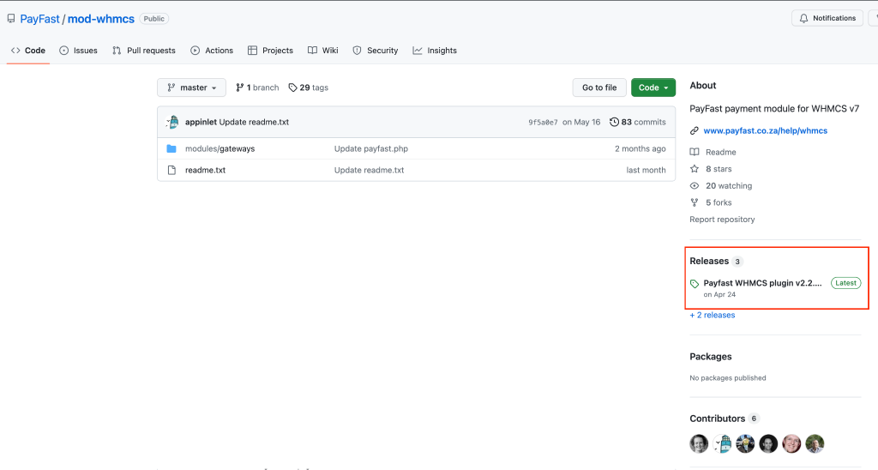Click the green Latest release badge

(845, 283)
